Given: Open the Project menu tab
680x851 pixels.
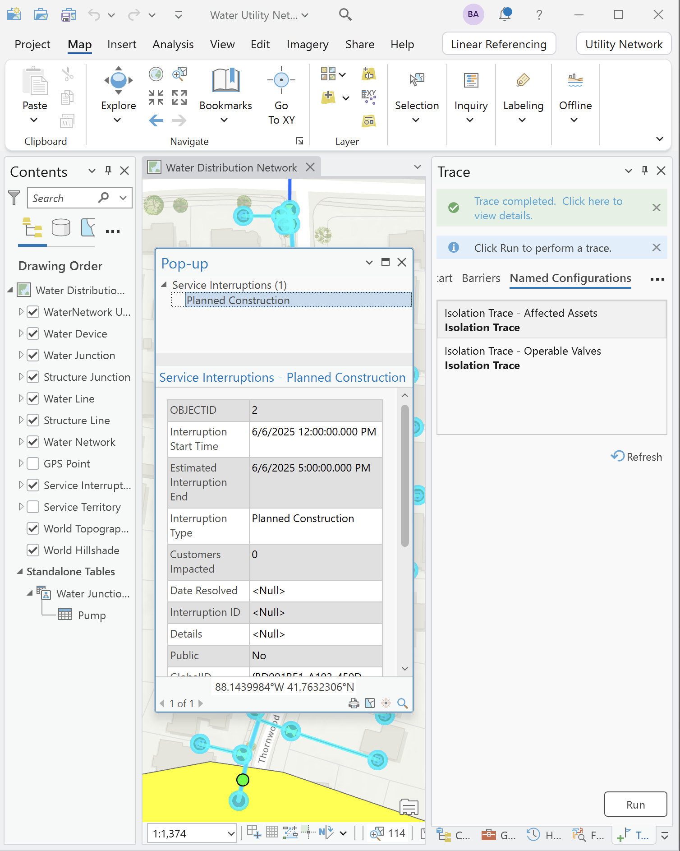Looking at the screenshot, I should (x=32, y=44).
